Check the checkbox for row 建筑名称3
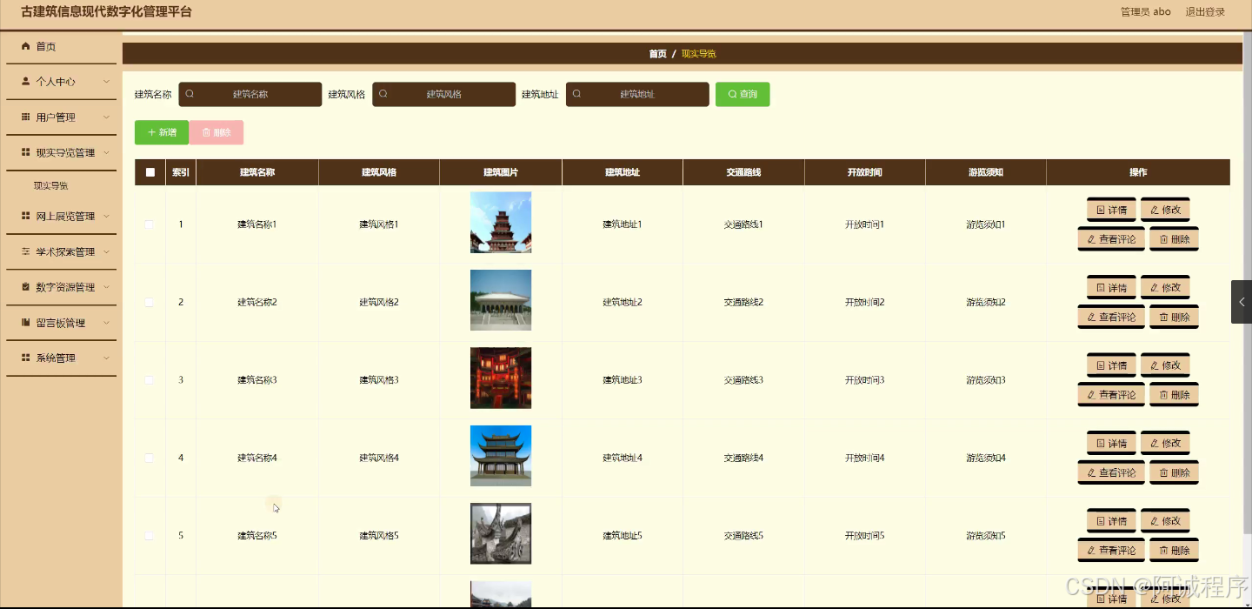This screenshot has height=609, width=1252. (150, 380)
